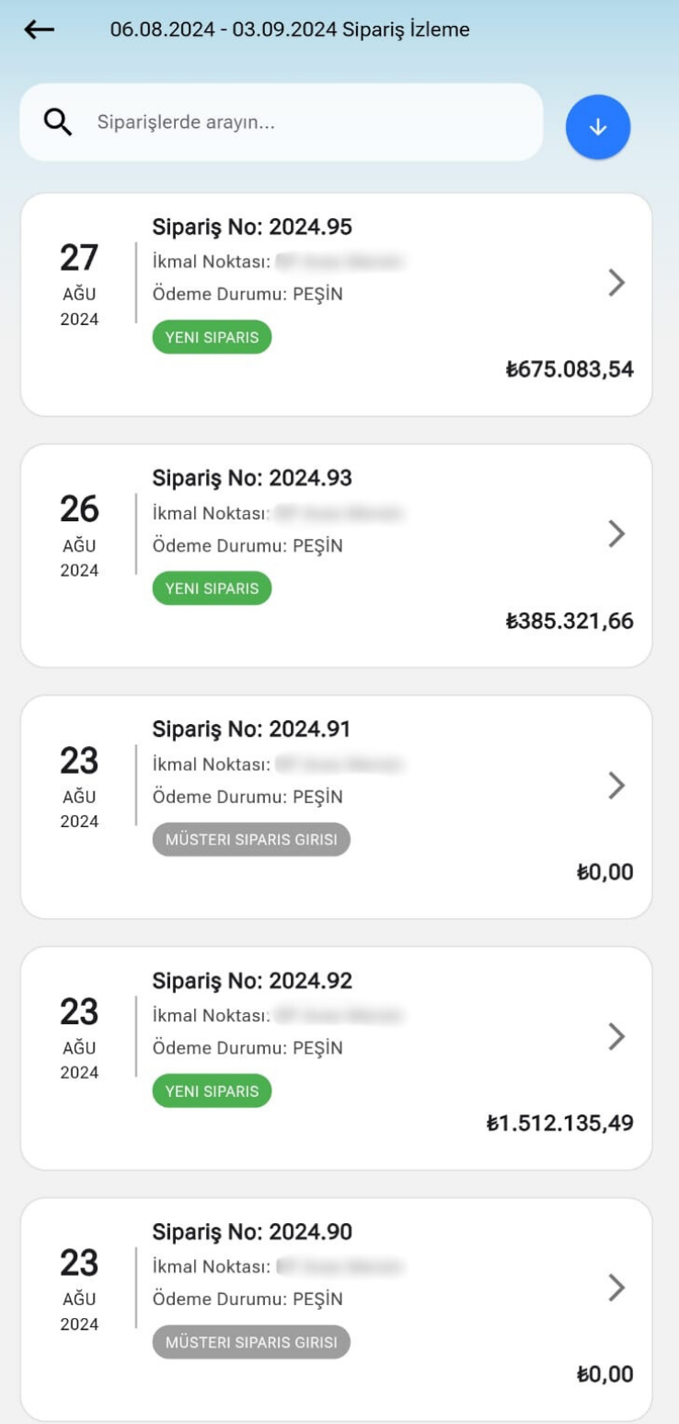
Task: Expand order 2024.91 via right chevron
Action: (616, 785)
